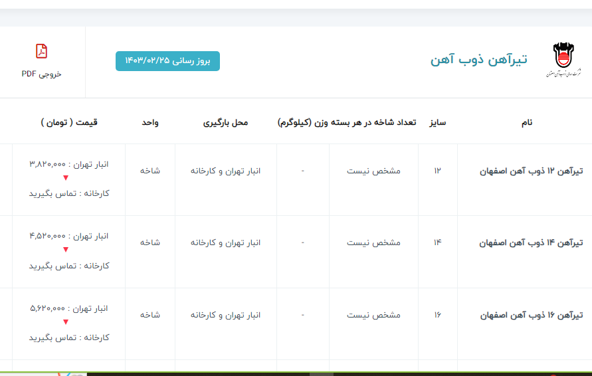
Task: Click the نام column header
Action: (x=526, y=123)
